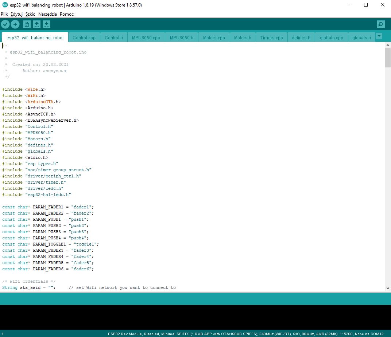Click the '#include "driver/timer.h"' line
391x337 pixels.
(34, 182)
